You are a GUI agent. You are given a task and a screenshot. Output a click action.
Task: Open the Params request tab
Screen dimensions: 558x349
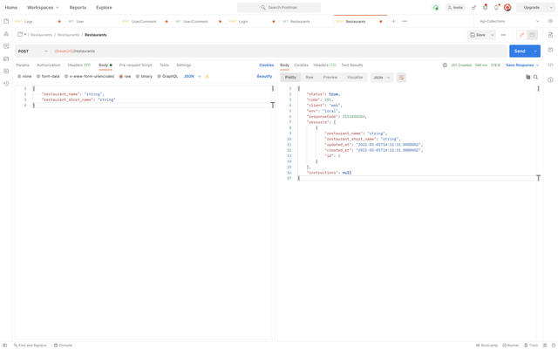pyautogui.click(x=23, y=65)
